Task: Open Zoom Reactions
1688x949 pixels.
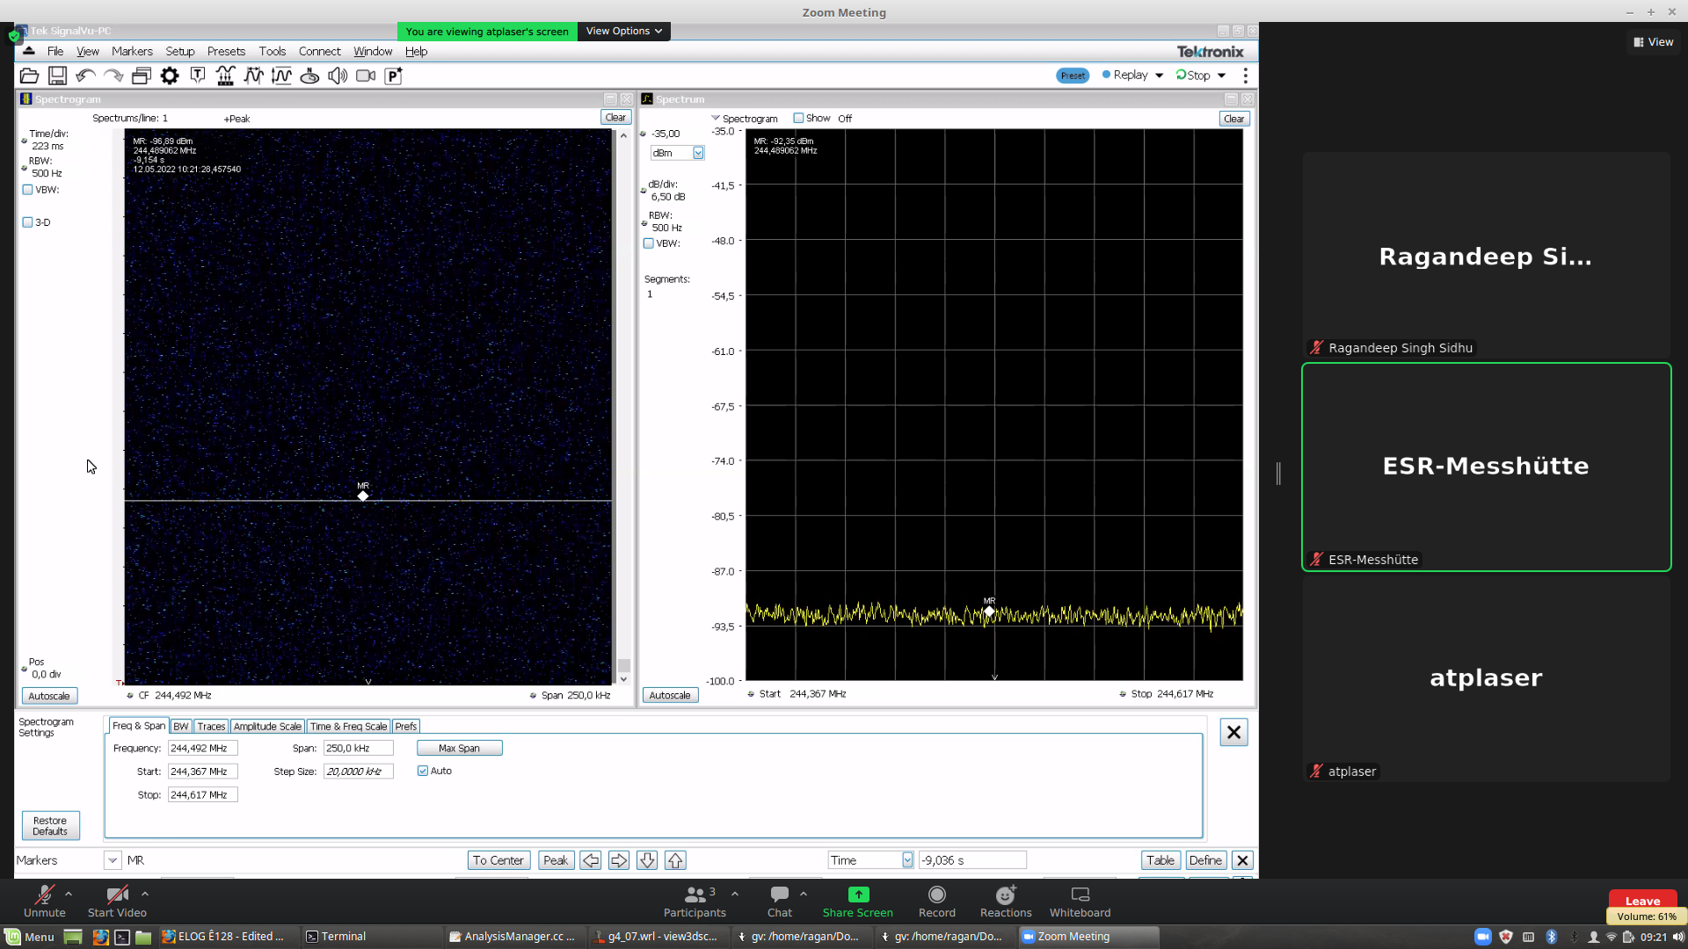Action: click(x=1006, y=902)
